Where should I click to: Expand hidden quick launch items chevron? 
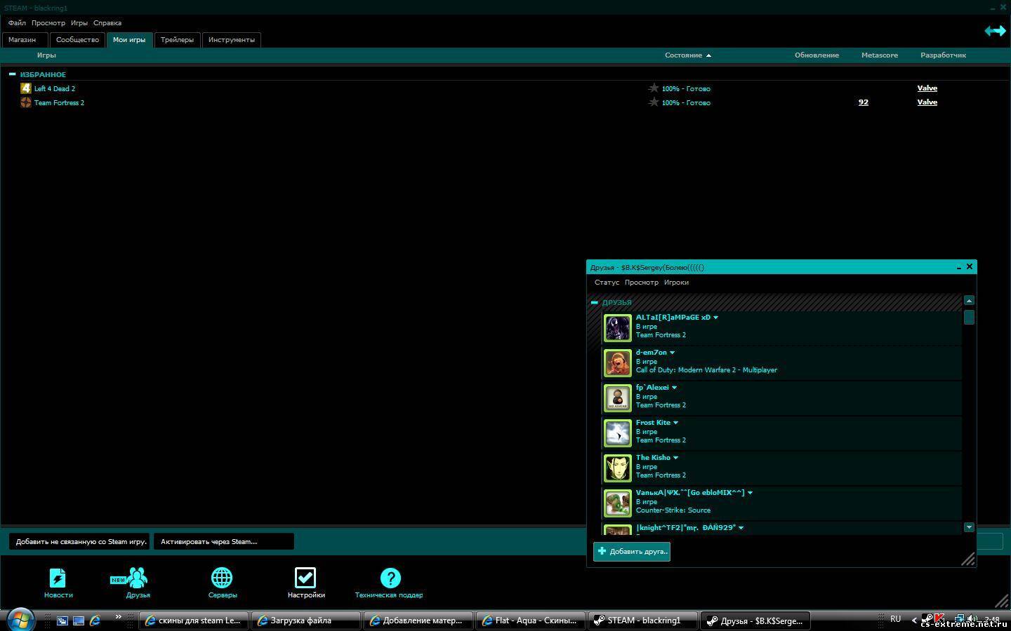coord(118,617)
